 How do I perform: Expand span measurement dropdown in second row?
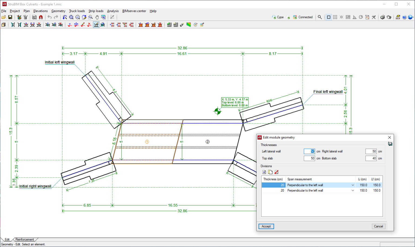tap(353, 191)
